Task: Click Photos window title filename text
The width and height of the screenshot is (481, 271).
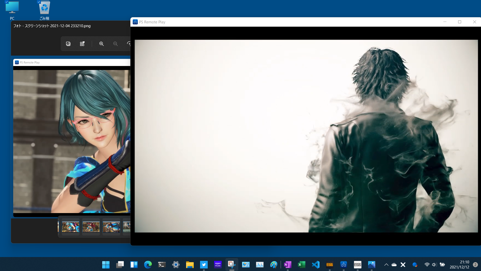Action: click(x=52, y=26)
